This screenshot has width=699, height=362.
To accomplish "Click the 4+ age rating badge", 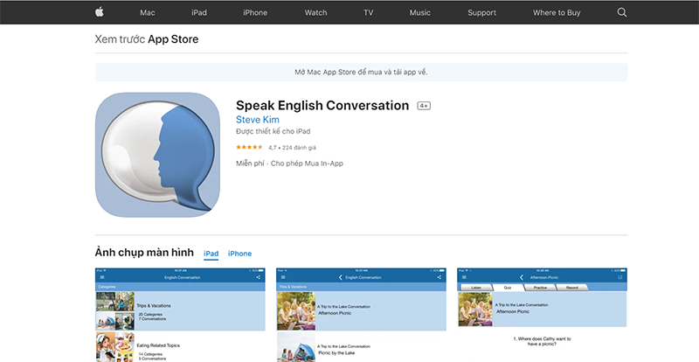I will tap(424, 106).
